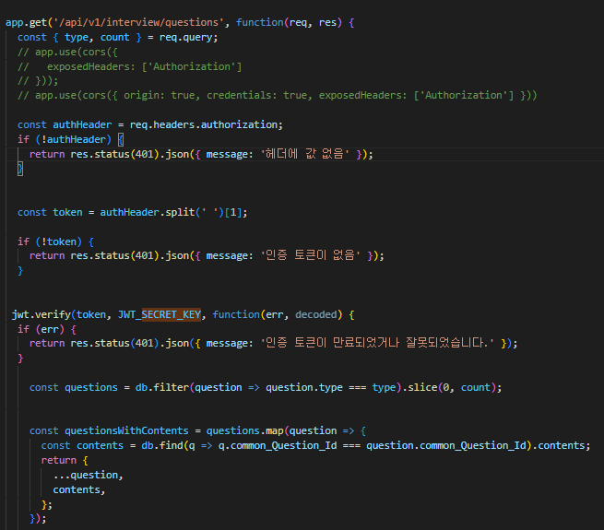Image resolution: width=604 pixels, height=530 pixels.
Task: Click the message string '헤더에 값 없음'
Action: pos(305,154)
